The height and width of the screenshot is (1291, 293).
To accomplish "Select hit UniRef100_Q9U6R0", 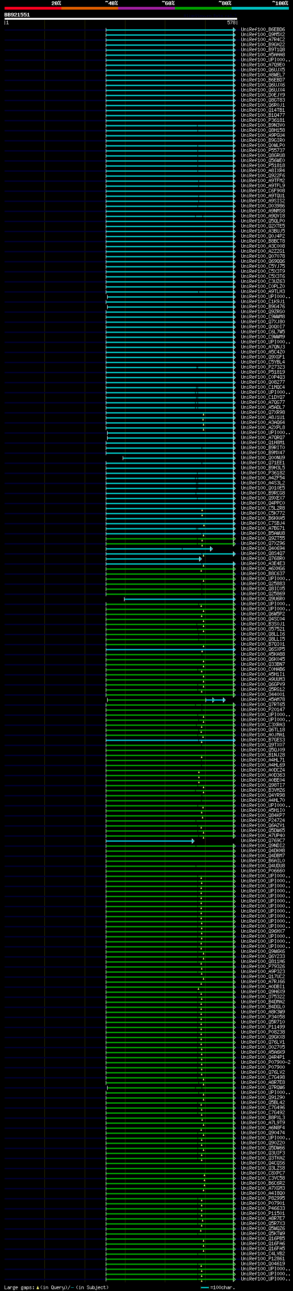I will [x=262, y=599].
